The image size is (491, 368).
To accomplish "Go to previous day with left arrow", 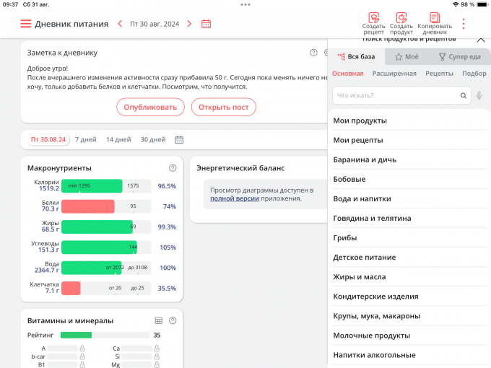I will 121,24.
